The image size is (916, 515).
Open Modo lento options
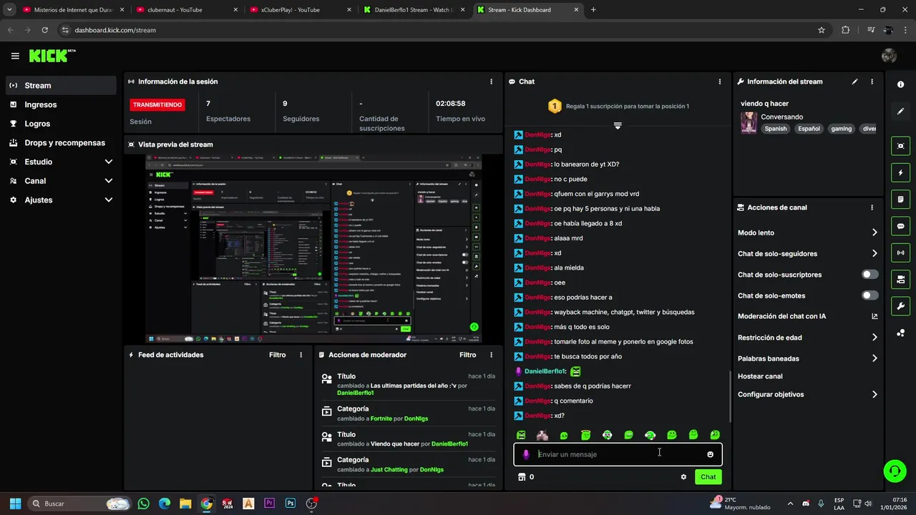808,232
